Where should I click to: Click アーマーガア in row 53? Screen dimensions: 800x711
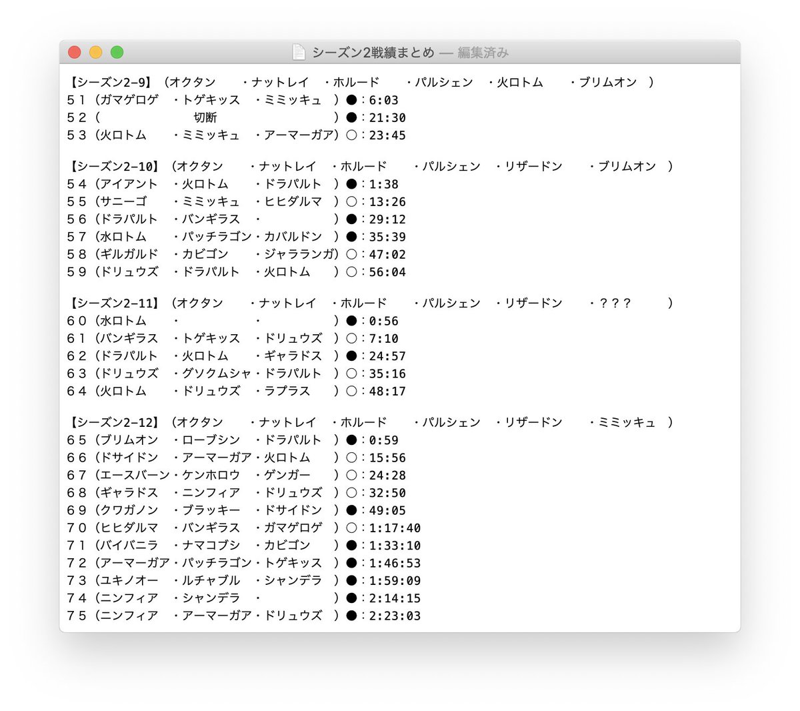[x=299, y=135]
